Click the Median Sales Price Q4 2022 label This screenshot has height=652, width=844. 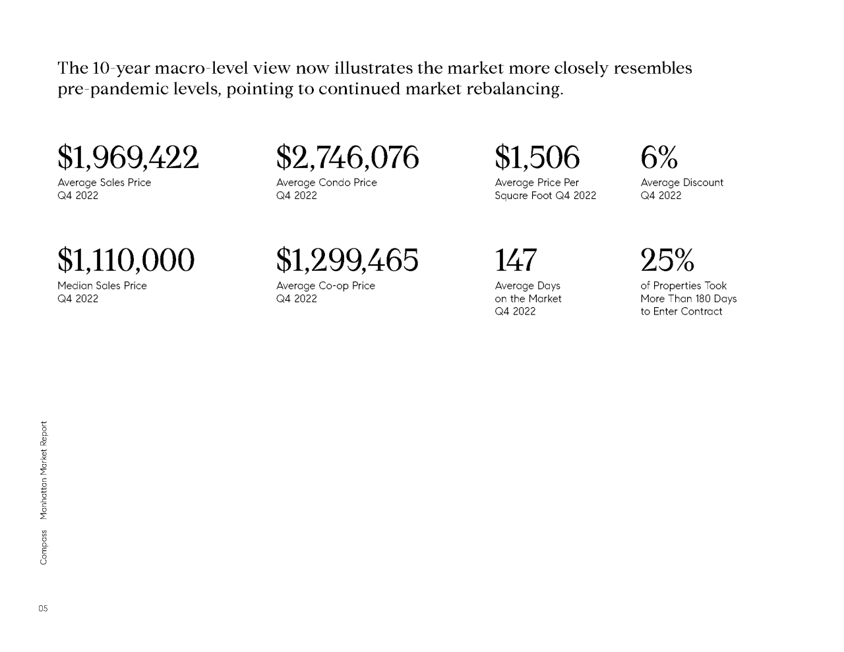tap(102, 292)
